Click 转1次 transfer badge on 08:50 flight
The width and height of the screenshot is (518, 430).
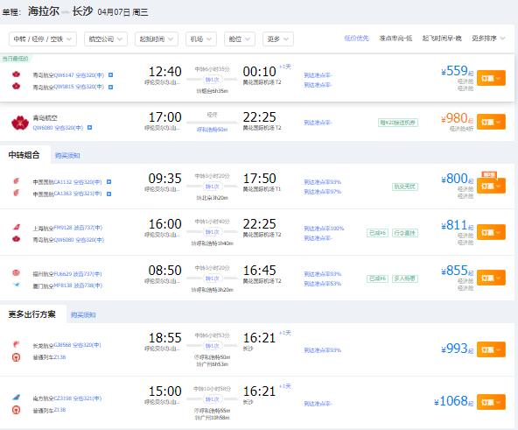(213, 278)
